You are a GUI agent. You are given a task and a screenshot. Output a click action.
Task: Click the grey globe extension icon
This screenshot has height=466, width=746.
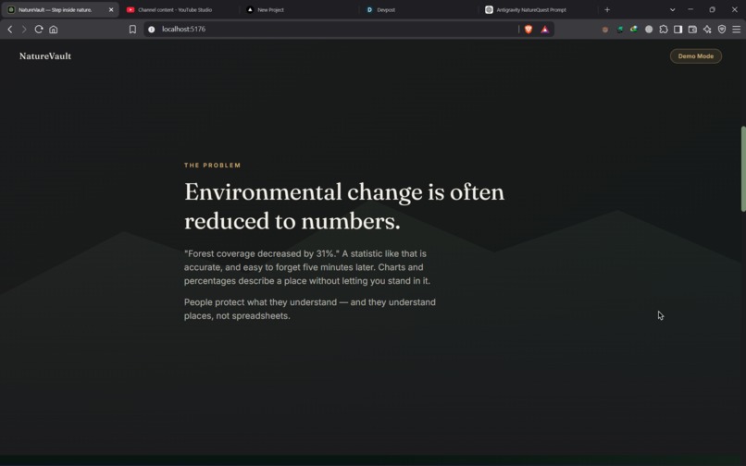pos(649,30)
